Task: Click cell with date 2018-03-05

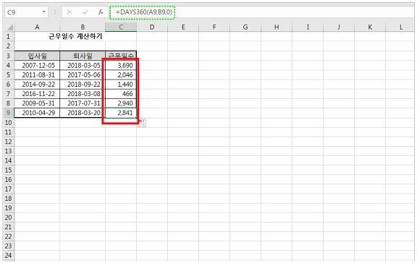Action: tap(83, 65)
